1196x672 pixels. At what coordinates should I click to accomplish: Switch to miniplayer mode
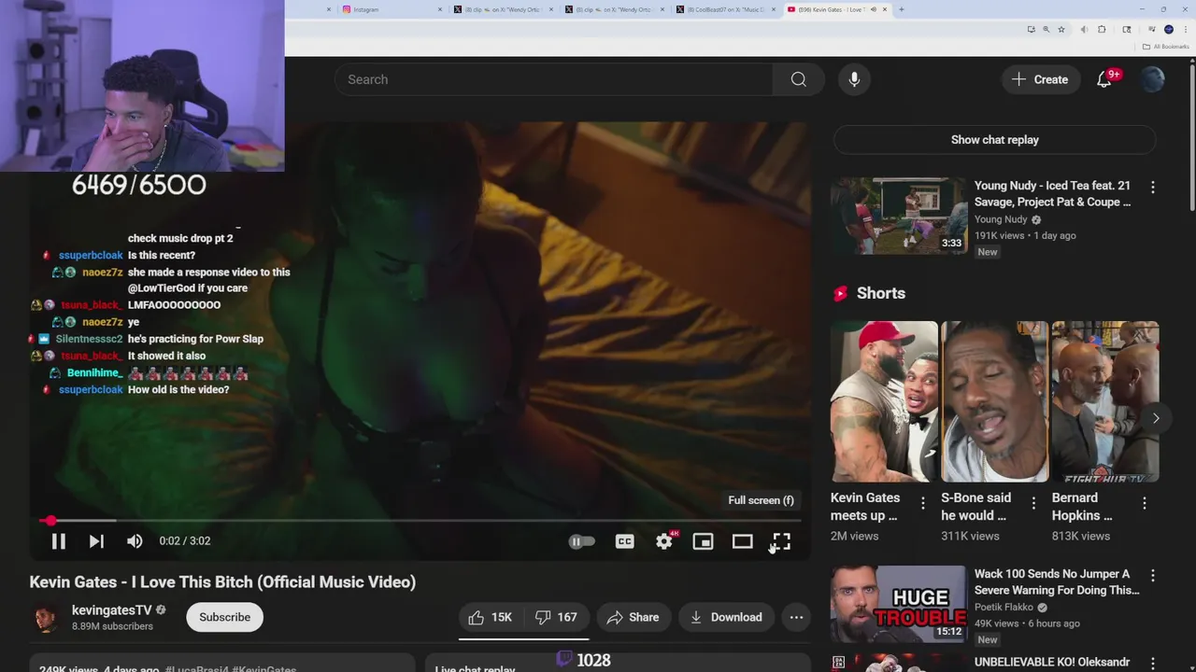tap(703, 541)
